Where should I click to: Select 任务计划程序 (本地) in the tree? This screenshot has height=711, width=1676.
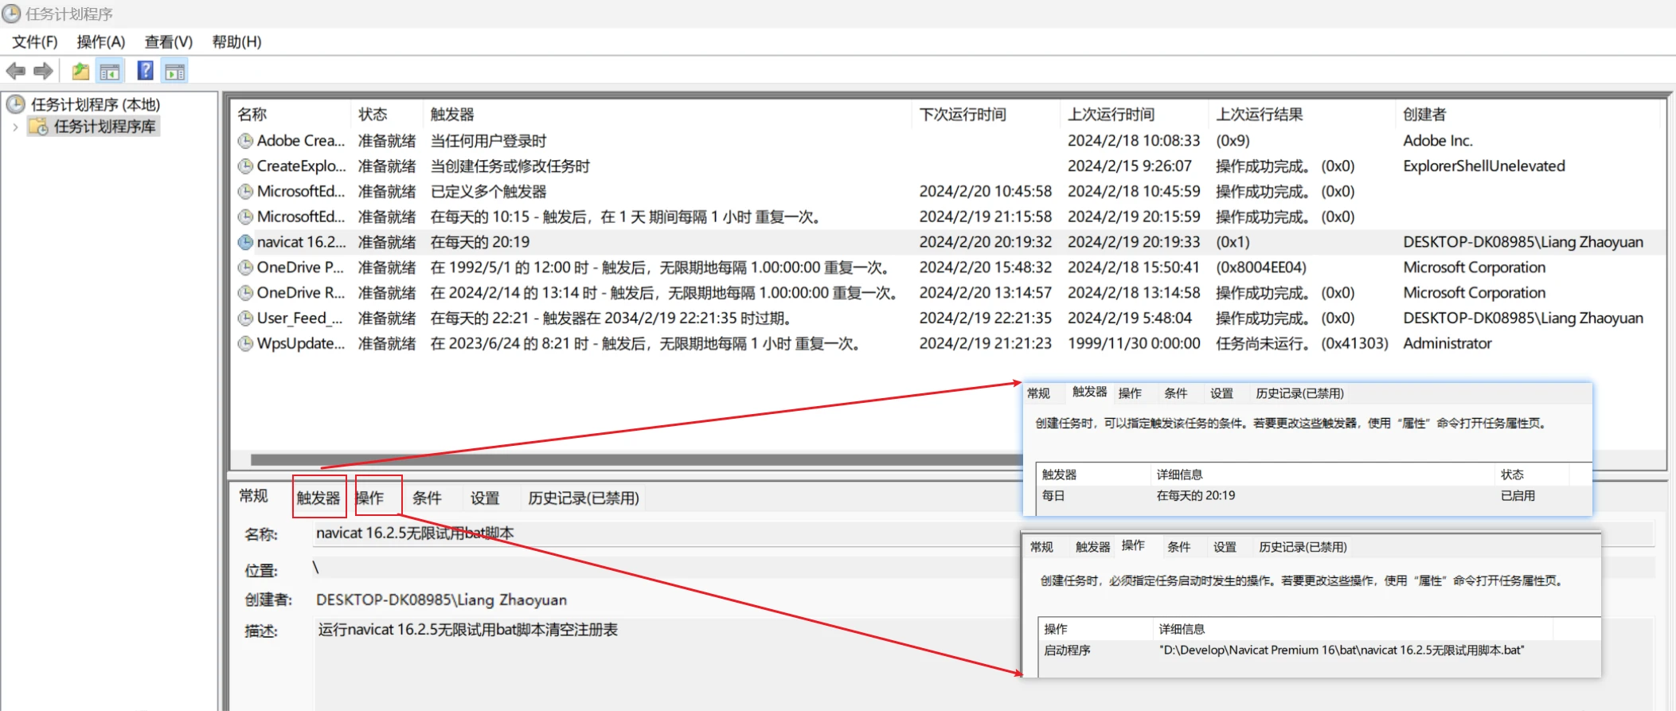96,104
